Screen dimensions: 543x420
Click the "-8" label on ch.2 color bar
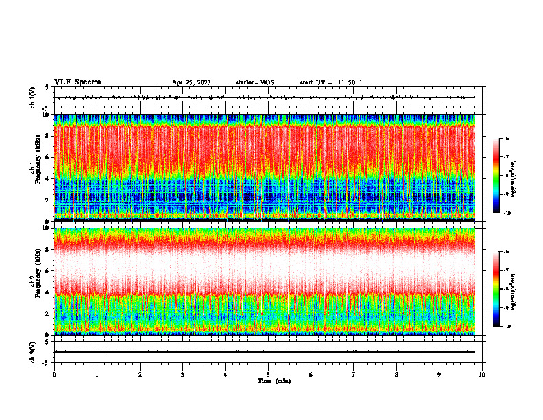point(507,289)
